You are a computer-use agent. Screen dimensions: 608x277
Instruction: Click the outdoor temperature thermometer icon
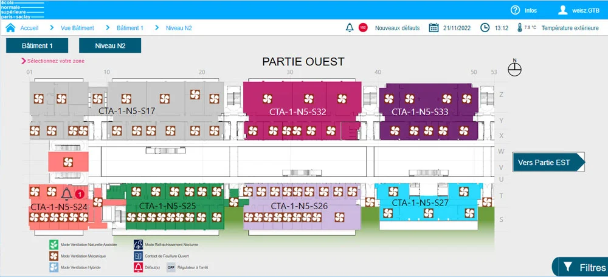(520, 28)
